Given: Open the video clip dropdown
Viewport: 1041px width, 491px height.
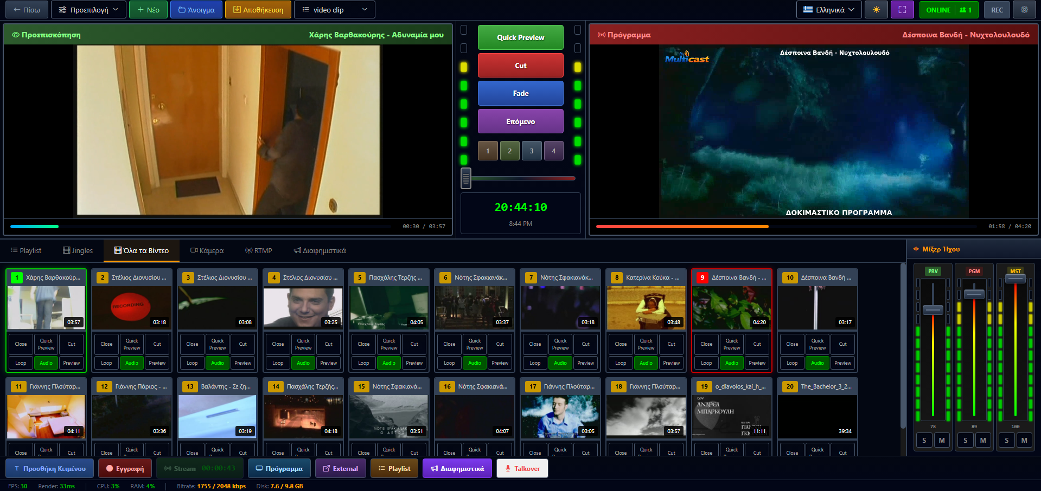Looking at the screenshot, I should point(334,9).
